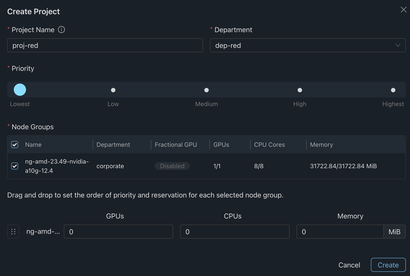This screenshot has width=410, height=276.
Task: Click the Fractional GPU Disabled badge
Action: coord(172,166)
